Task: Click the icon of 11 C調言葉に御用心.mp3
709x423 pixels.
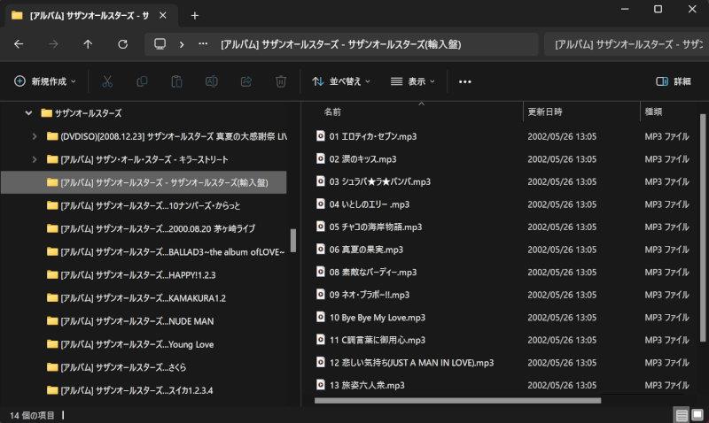Action: (x=321, y=339)
